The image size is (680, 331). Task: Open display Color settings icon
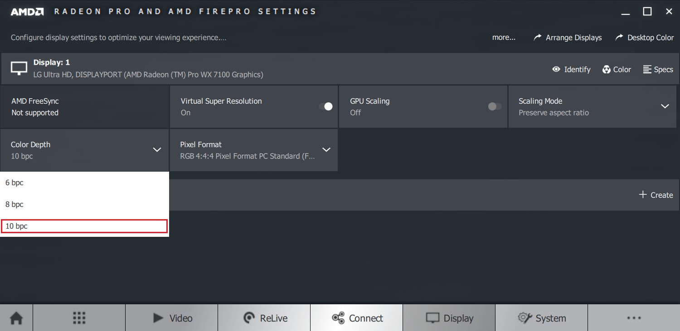(x=607, y=69)
